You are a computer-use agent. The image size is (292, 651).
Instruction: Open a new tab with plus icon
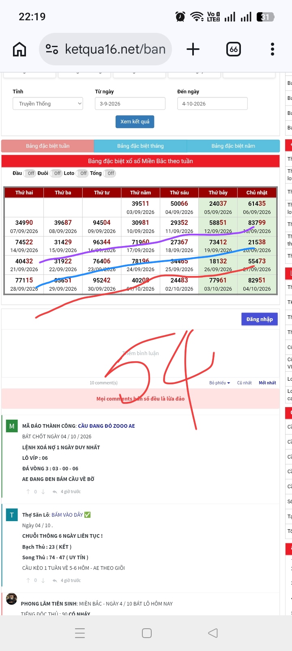click(x=193, y=49)
